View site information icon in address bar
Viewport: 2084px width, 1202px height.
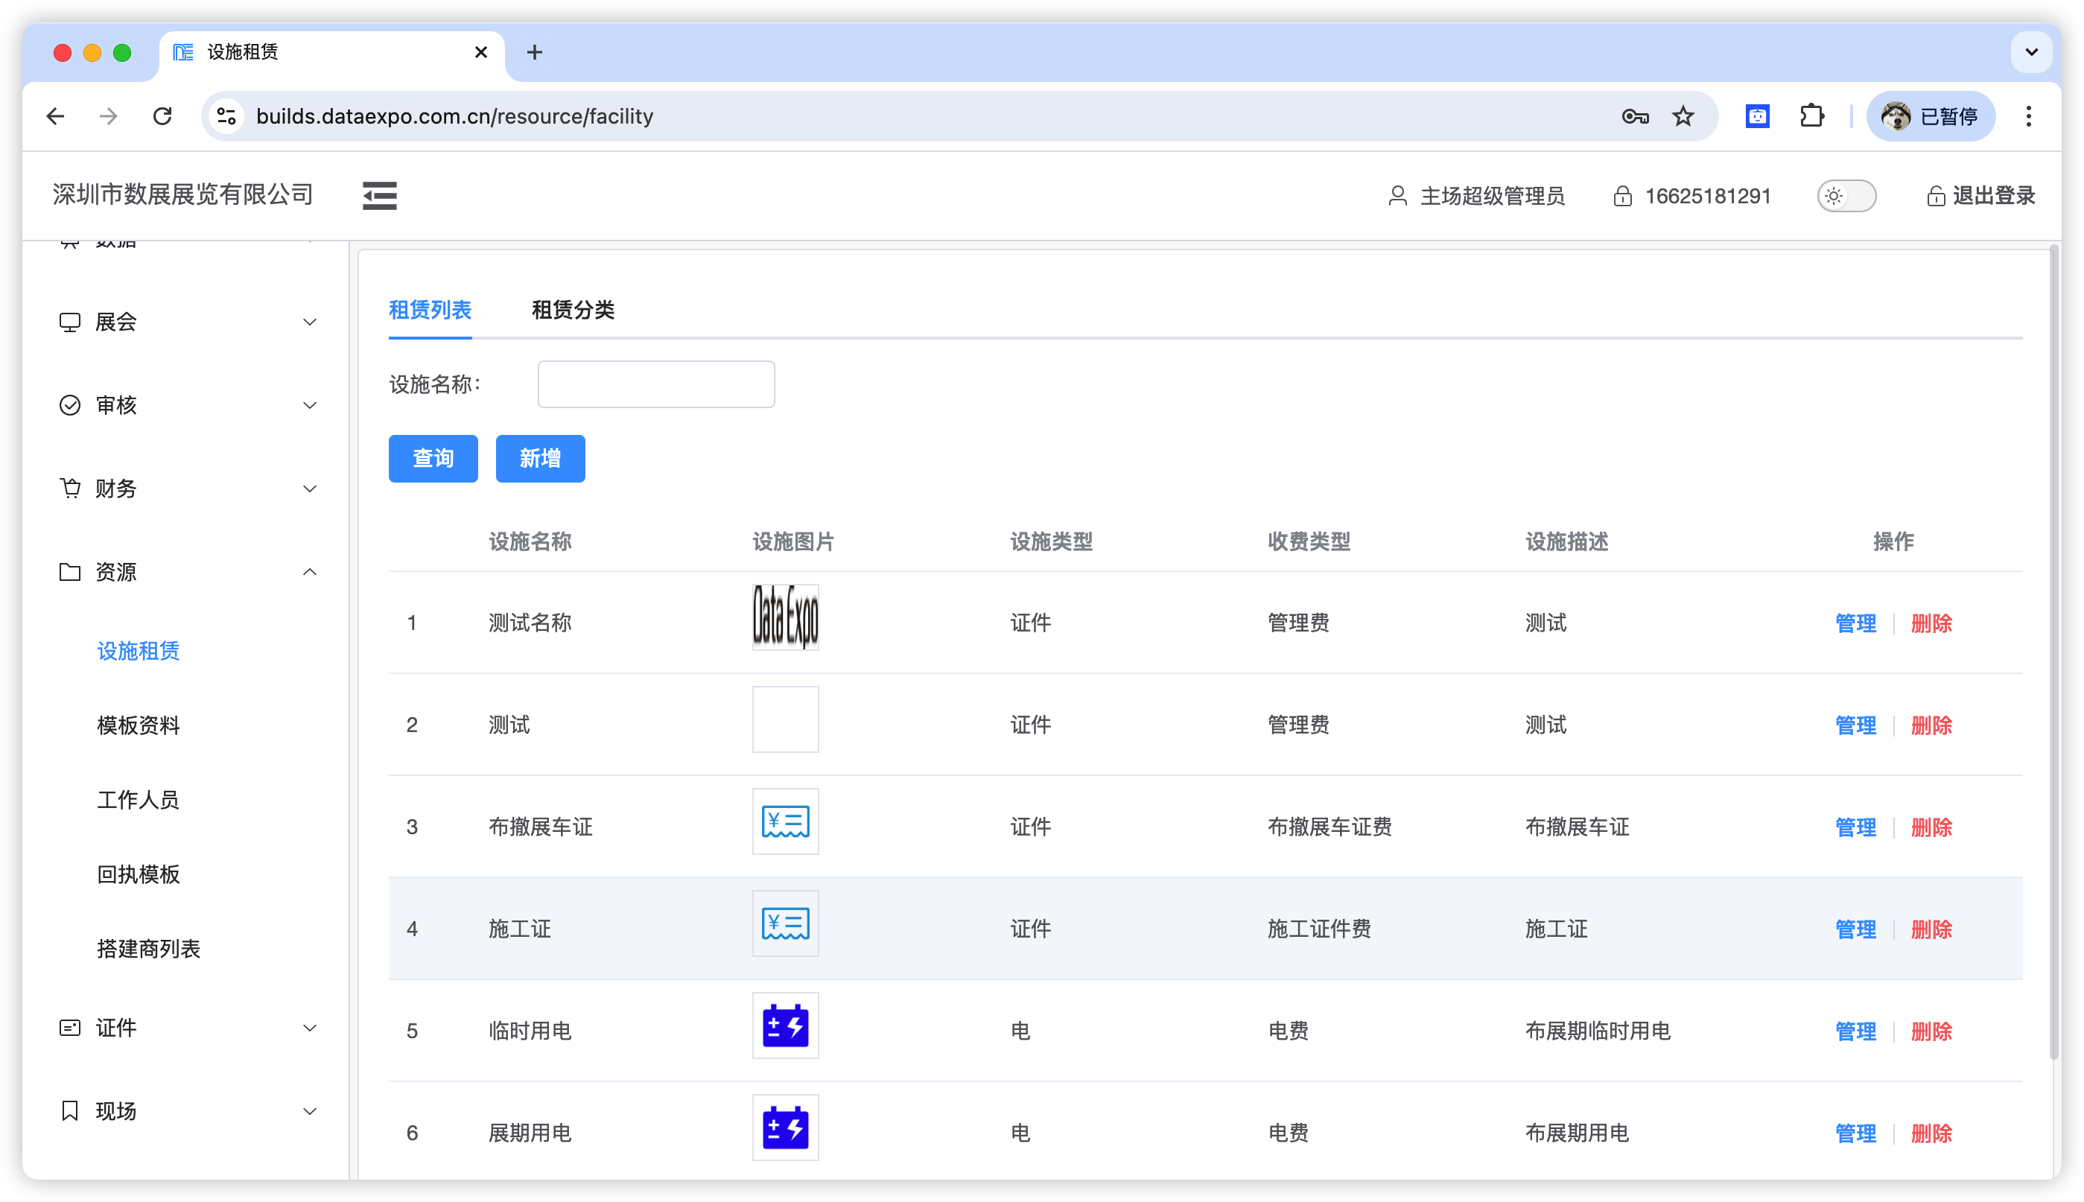[x=226, y=116]
